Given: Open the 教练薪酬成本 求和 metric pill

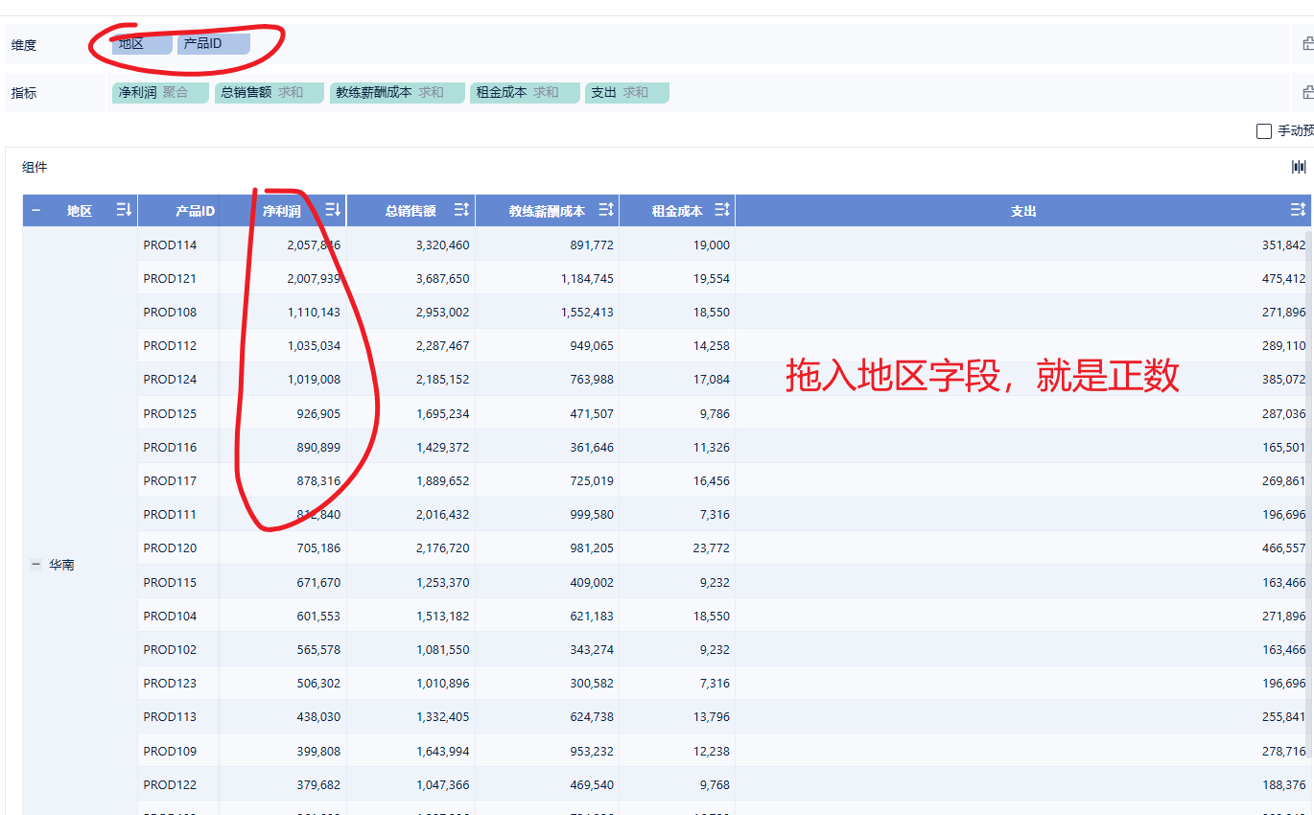Looking at the screenshot, I should click(x=397, y=93).
